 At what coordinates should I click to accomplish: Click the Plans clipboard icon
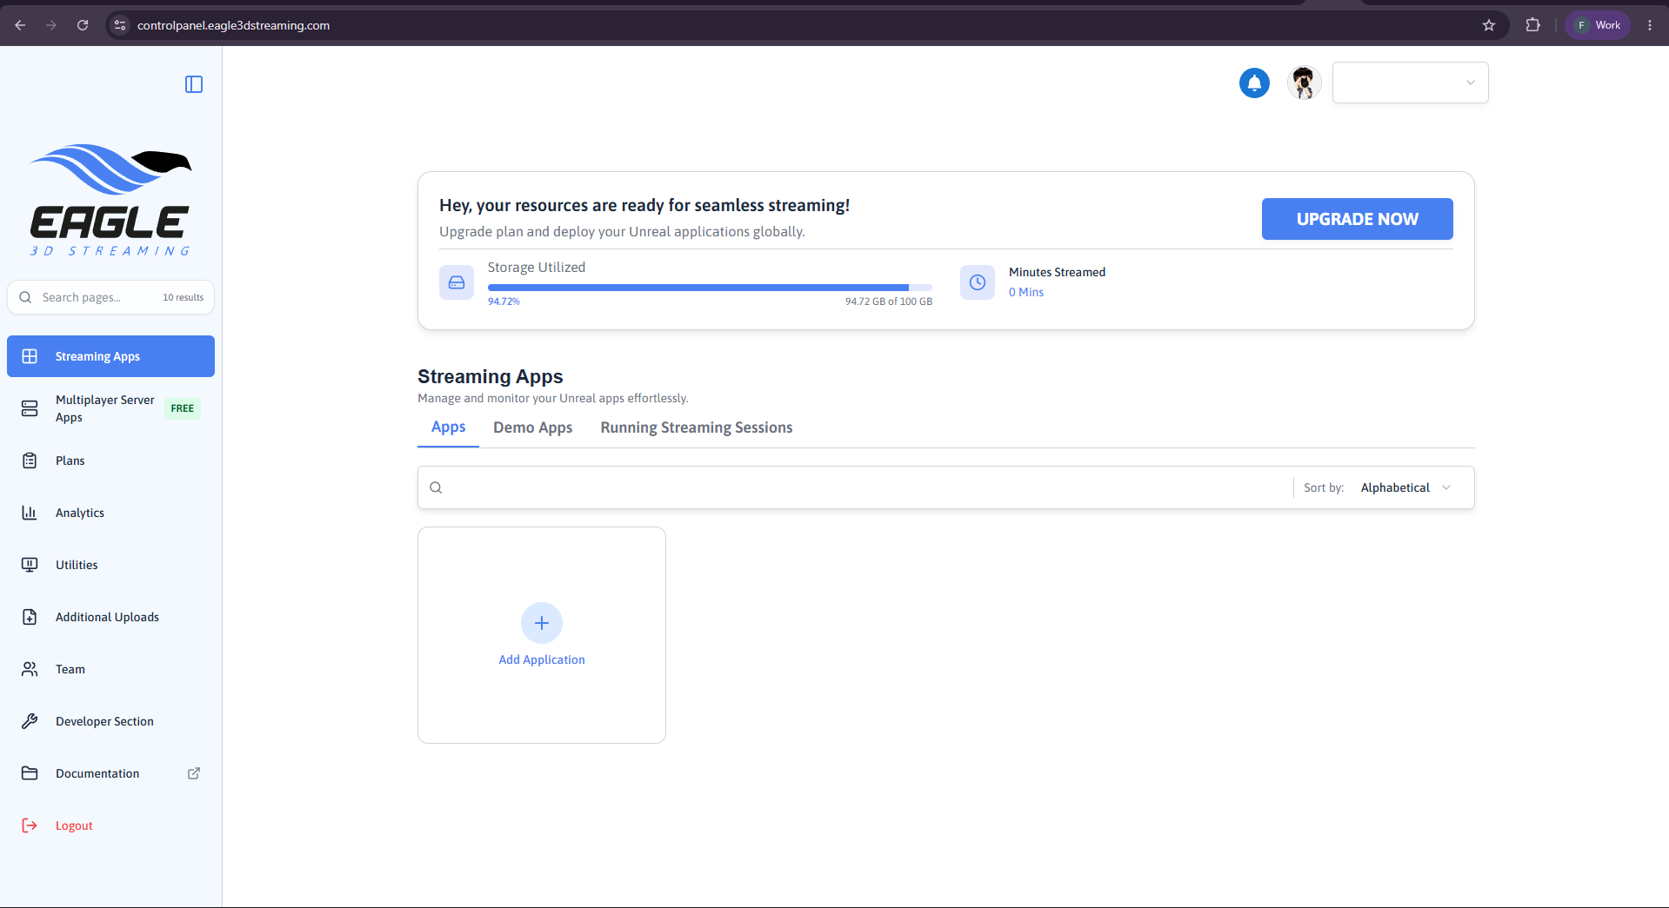(x=30, y=461)
